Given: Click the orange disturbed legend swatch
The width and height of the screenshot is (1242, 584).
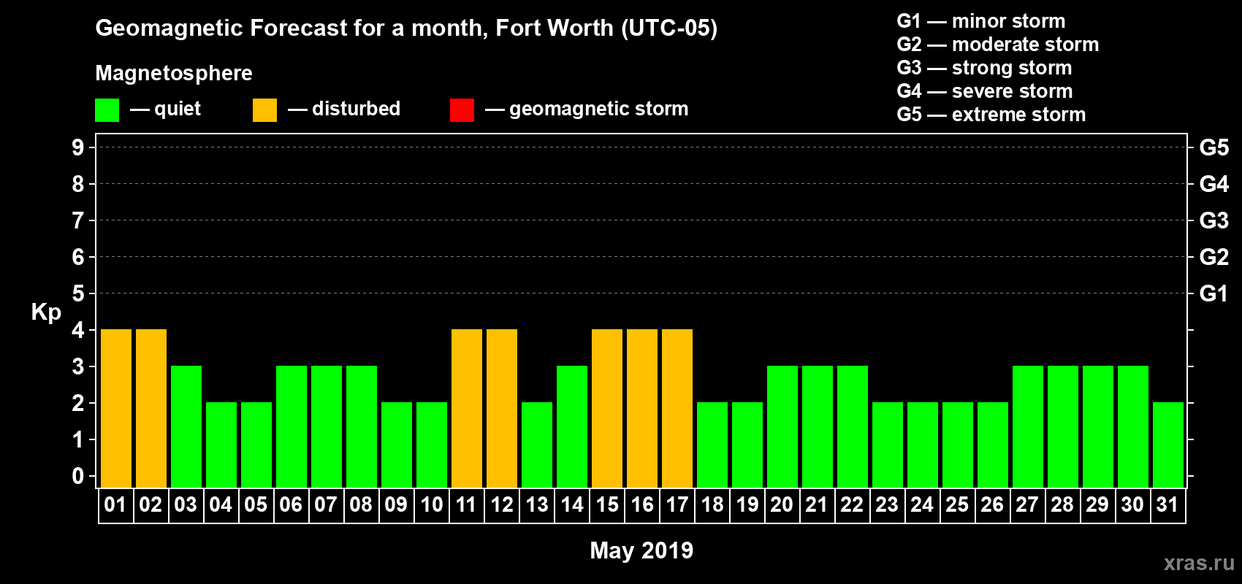Looking at the screenshot, I should point(264,110).
